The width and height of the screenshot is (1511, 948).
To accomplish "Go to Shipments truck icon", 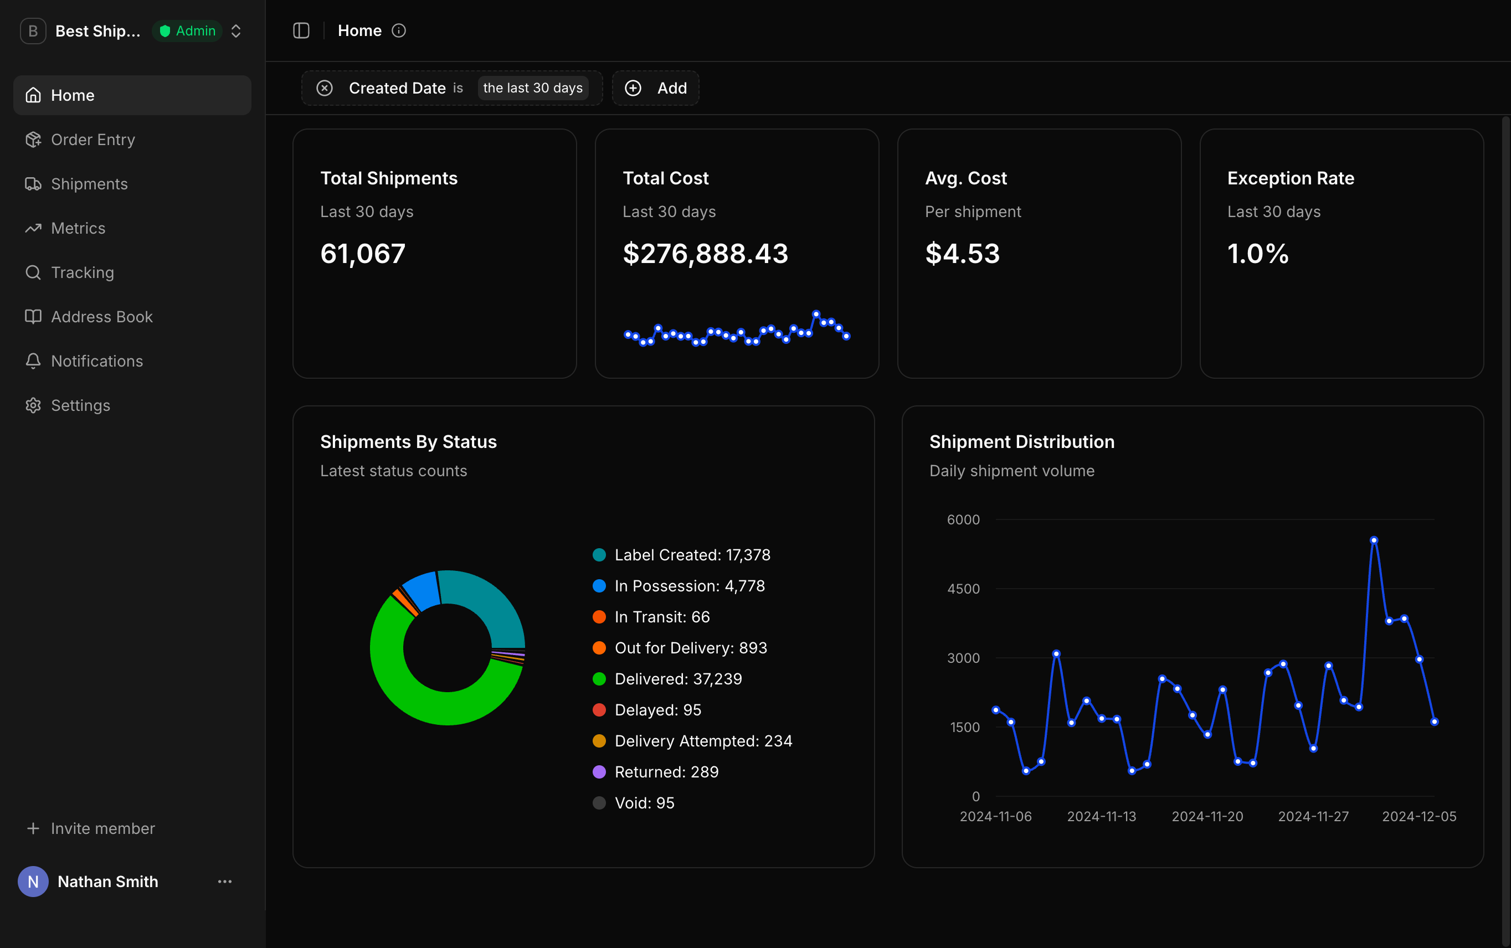I will (x=33, y=184).
